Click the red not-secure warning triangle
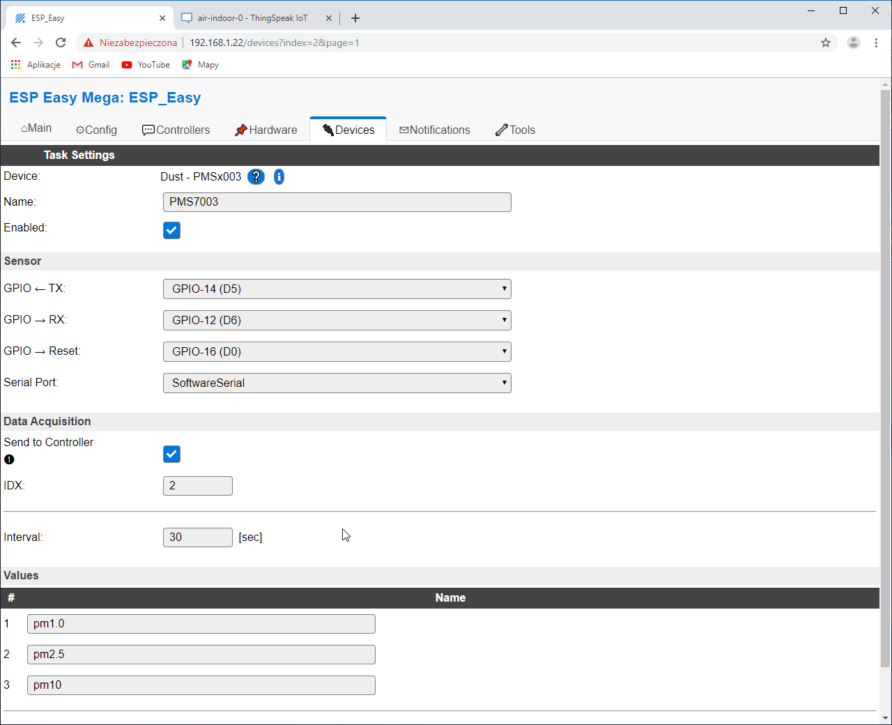Viewport: 892px width, 725px height. click(x=89, y=43)
